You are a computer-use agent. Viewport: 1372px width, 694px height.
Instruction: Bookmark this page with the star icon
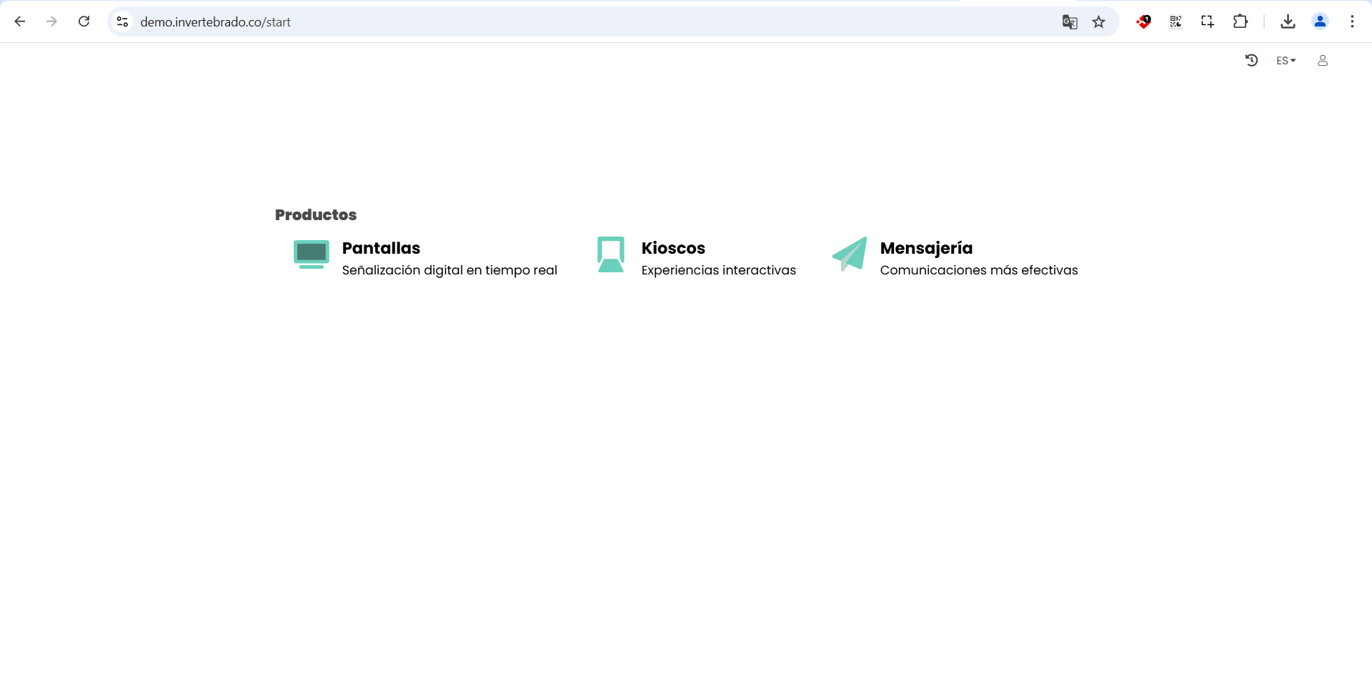[1098, 22]
